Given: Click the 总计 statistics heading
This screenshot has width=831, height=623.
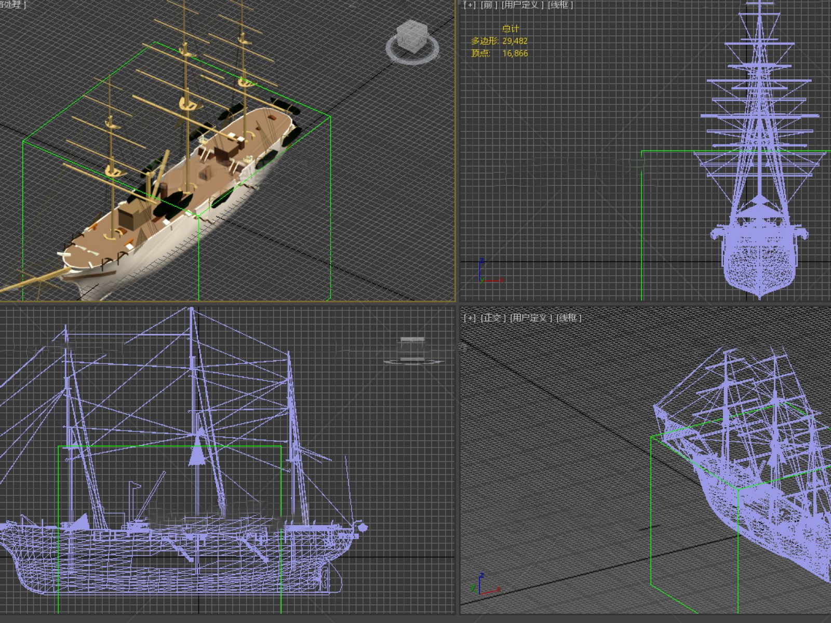Looking at the screenshot, I should (510, 29).
